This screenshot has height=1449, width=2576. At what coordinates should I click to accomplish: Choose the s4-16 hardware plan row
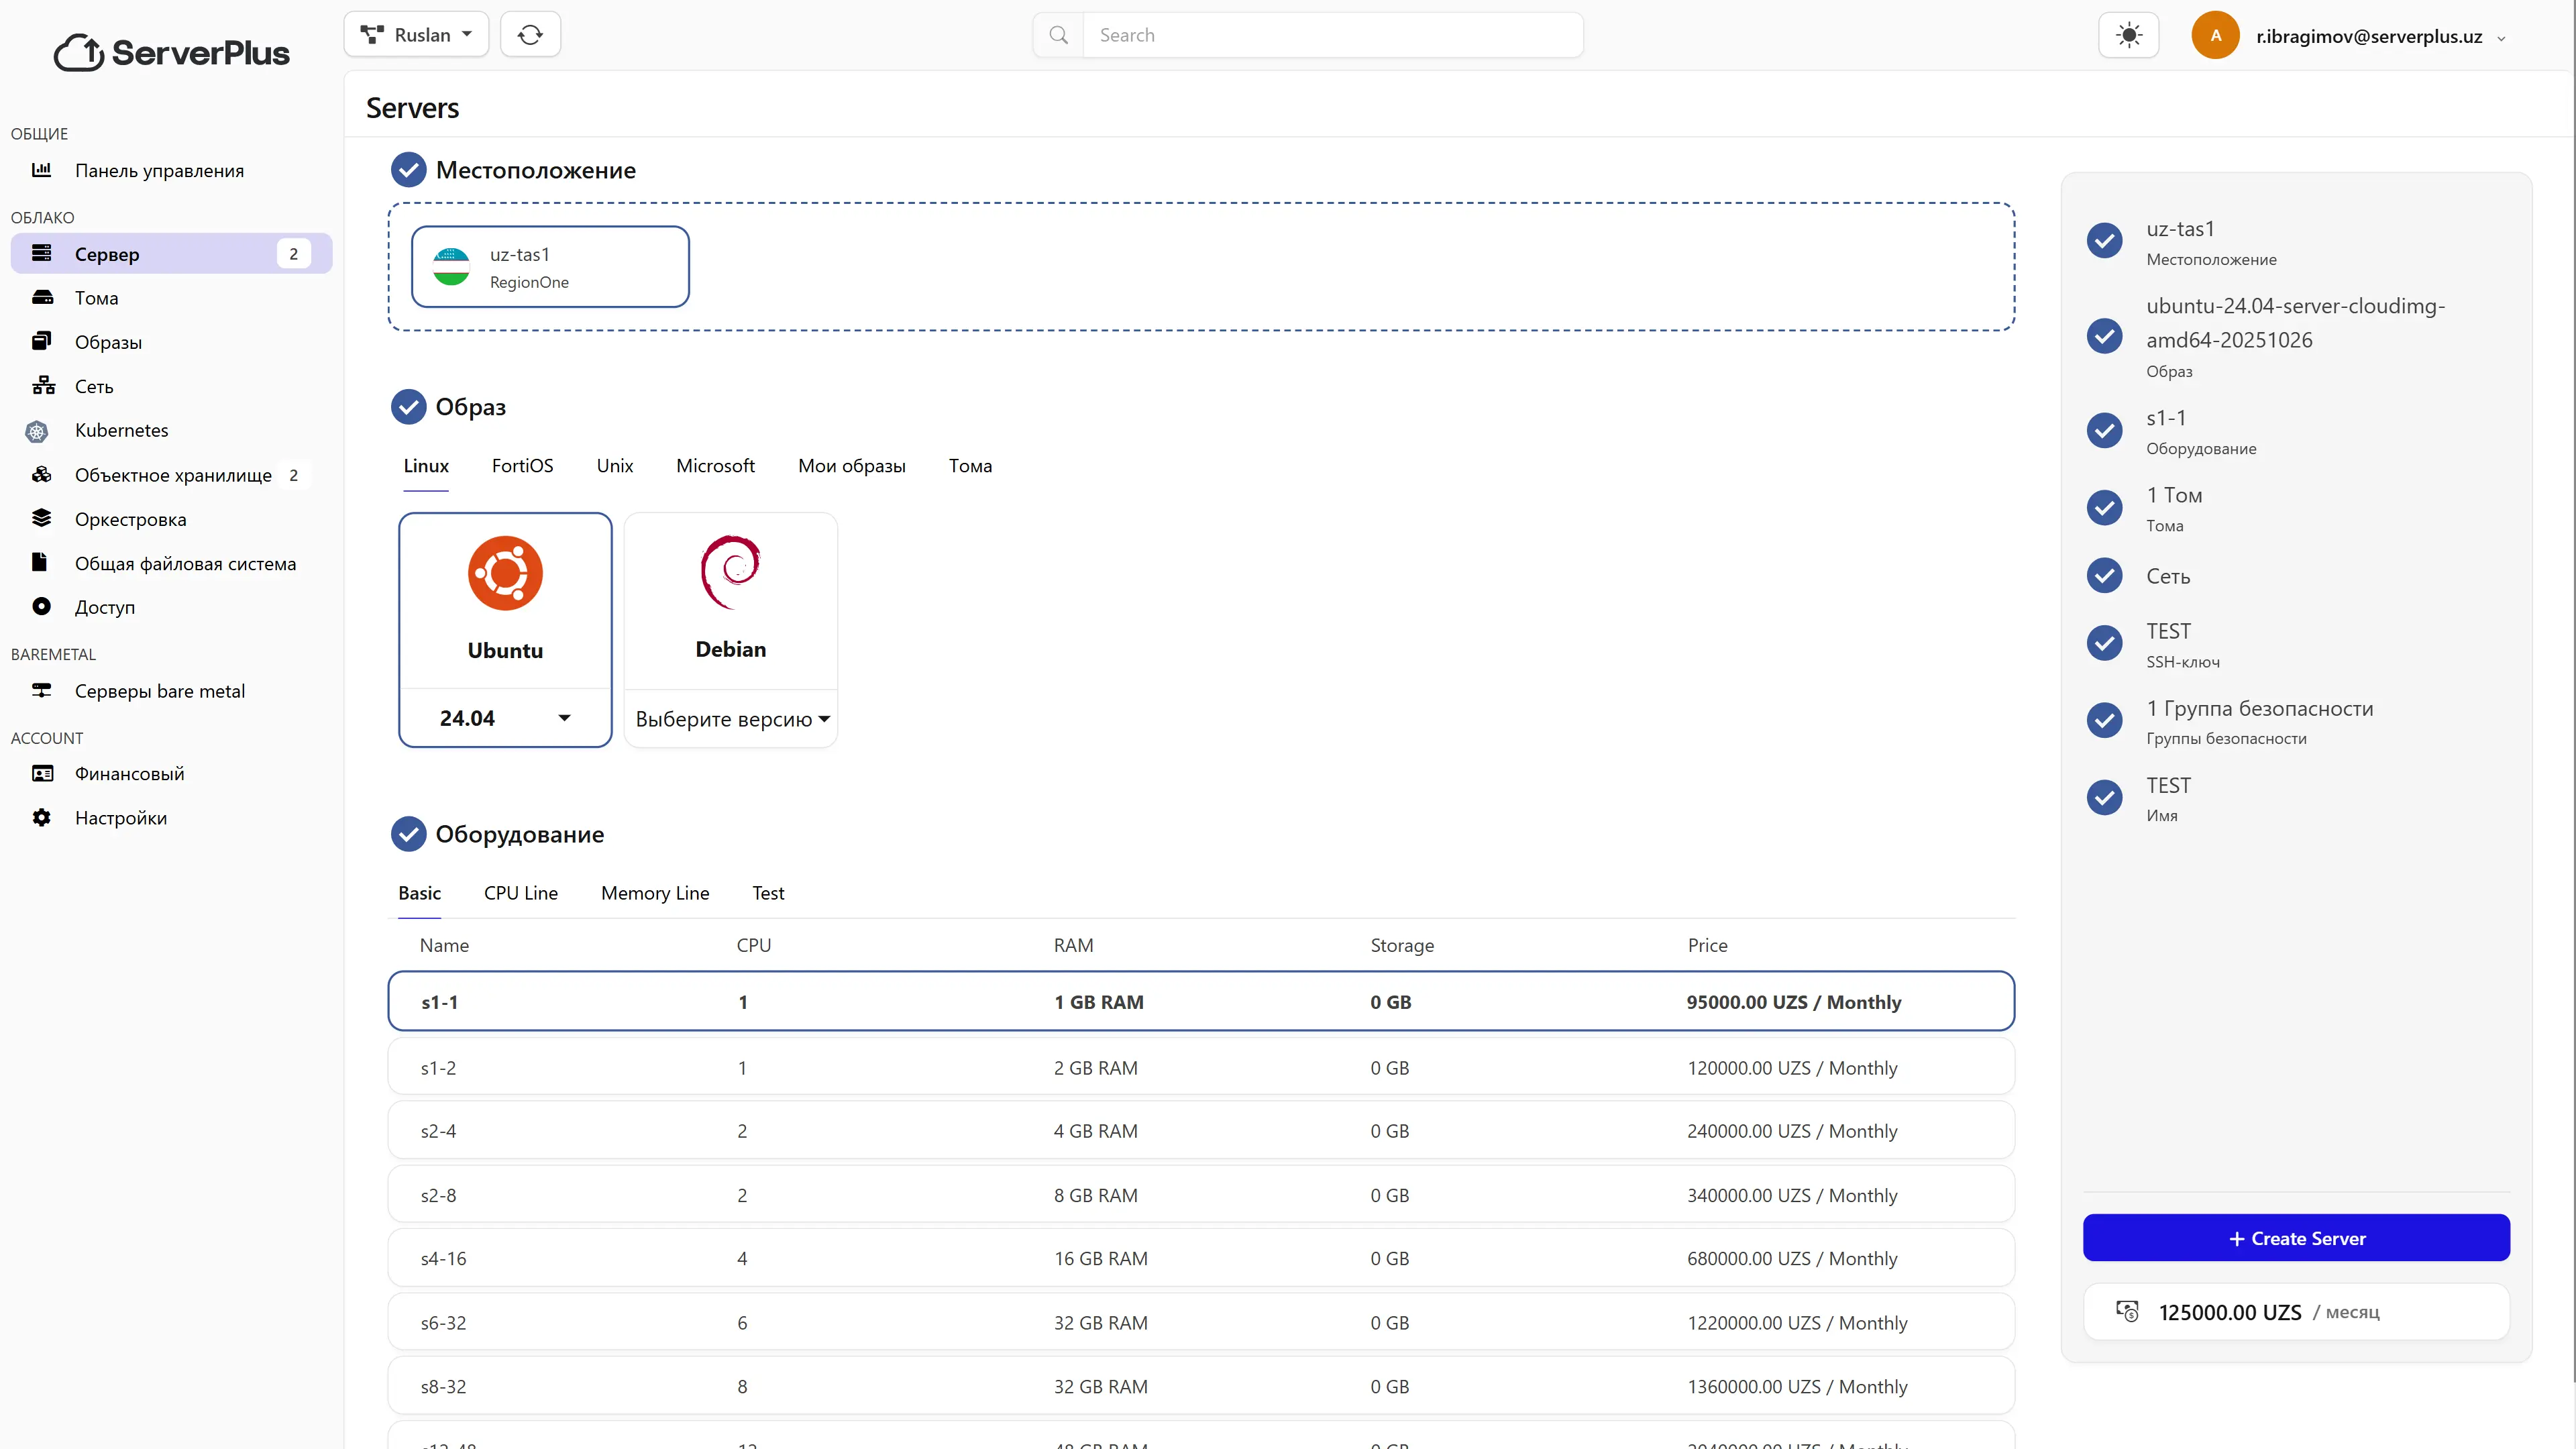(x=1200, y=1258)
